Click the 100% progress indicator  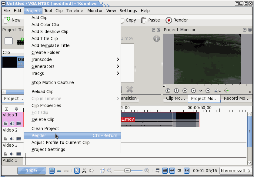tap(32, 171)
